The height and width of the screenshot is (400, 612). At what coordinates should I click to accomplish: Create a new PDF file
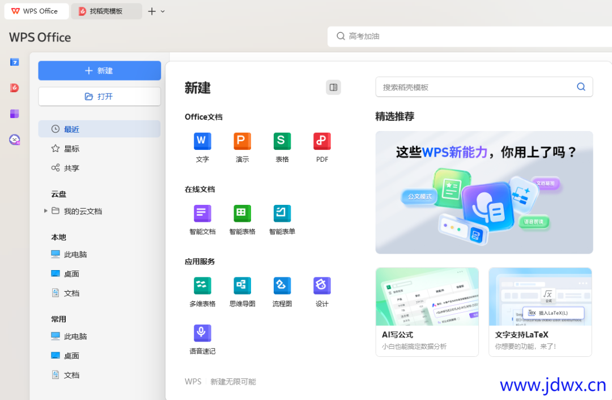tap(322, 148)
